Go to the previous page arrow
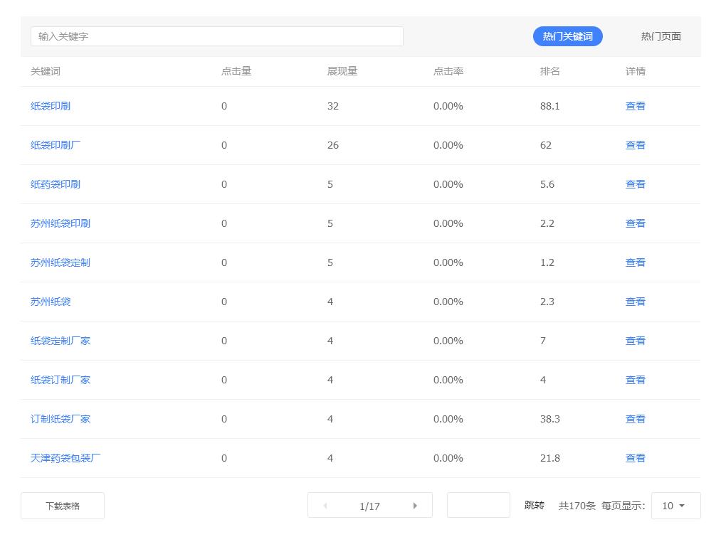Image resolution: width=726 pixels, height=537 pixels. click(x=325, y=506)
